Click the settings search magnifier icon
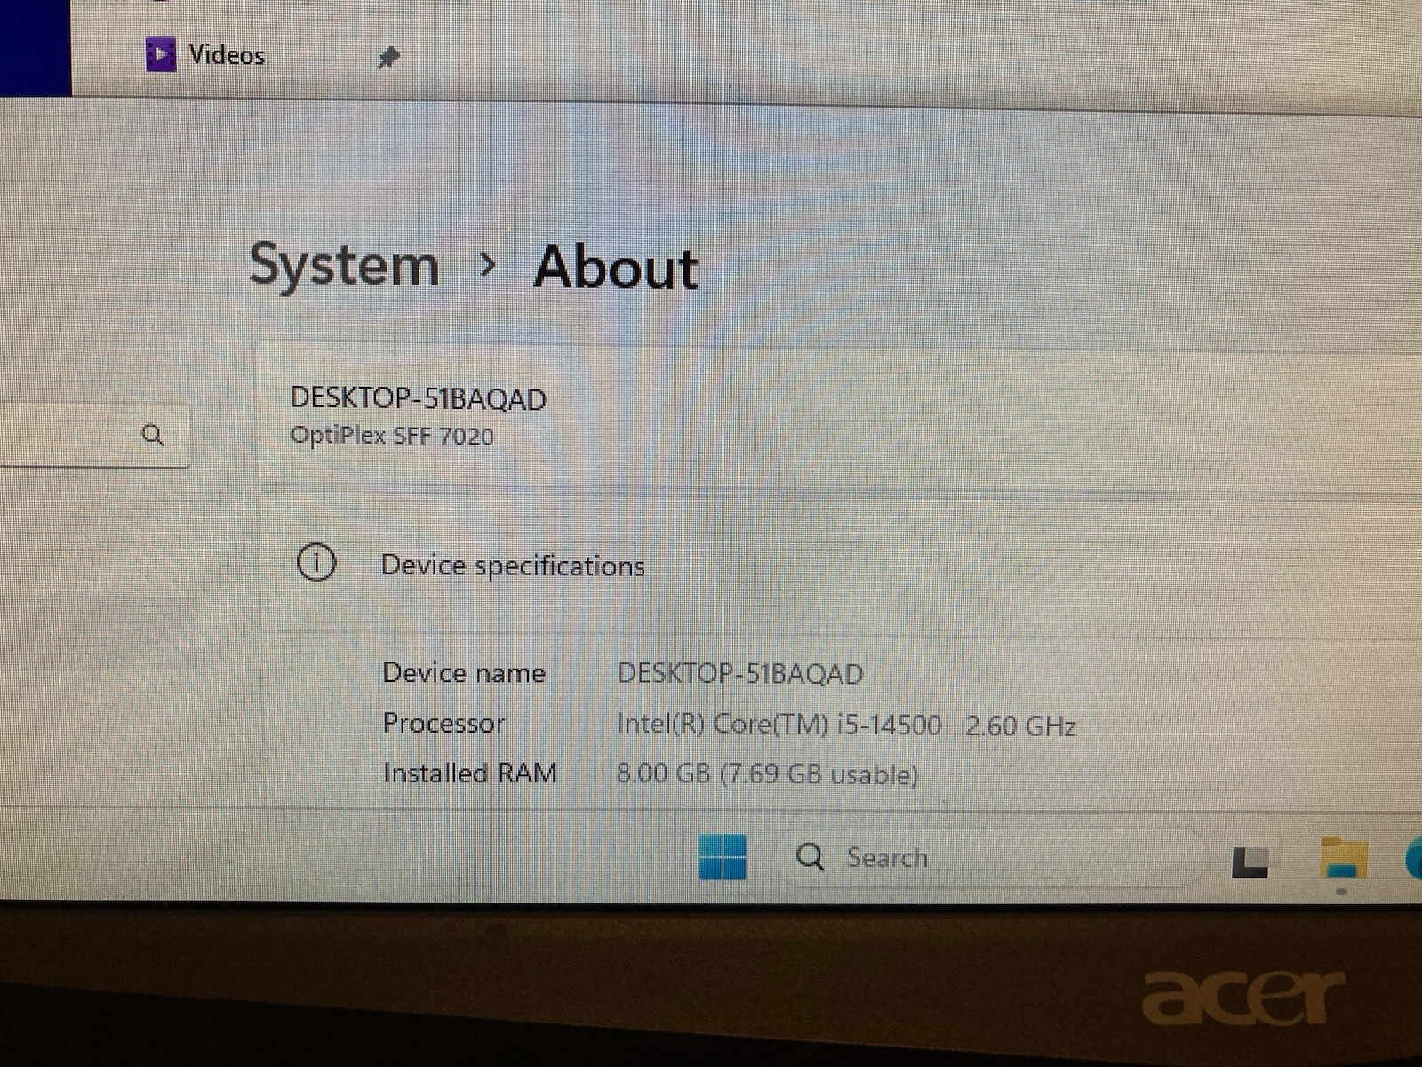This screenshot has width=1422, height=1067. click(154, 435)
